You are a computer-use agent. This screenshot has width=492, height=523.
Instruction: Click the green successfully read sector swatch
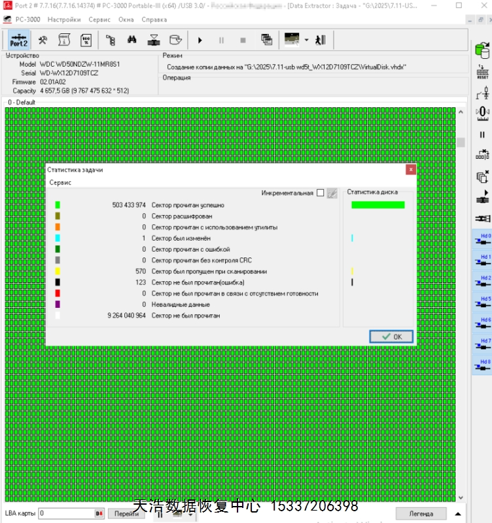coord(58,205)
